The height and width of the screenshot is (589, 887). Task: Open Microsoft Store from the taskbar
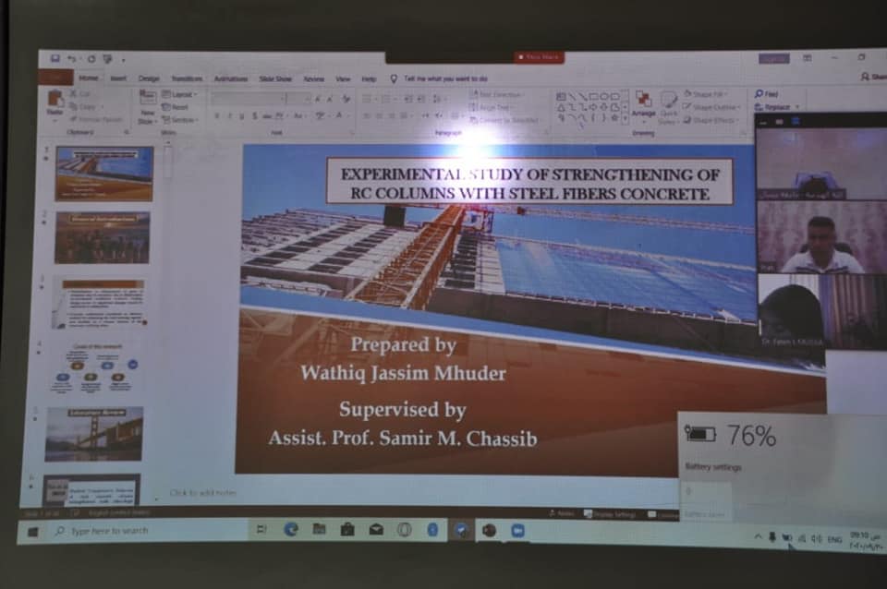(347, 529)
